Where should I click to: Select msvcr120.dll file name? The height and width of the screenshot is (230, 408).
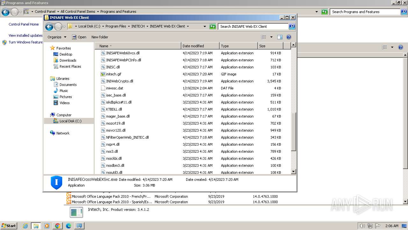click(116, 130)
